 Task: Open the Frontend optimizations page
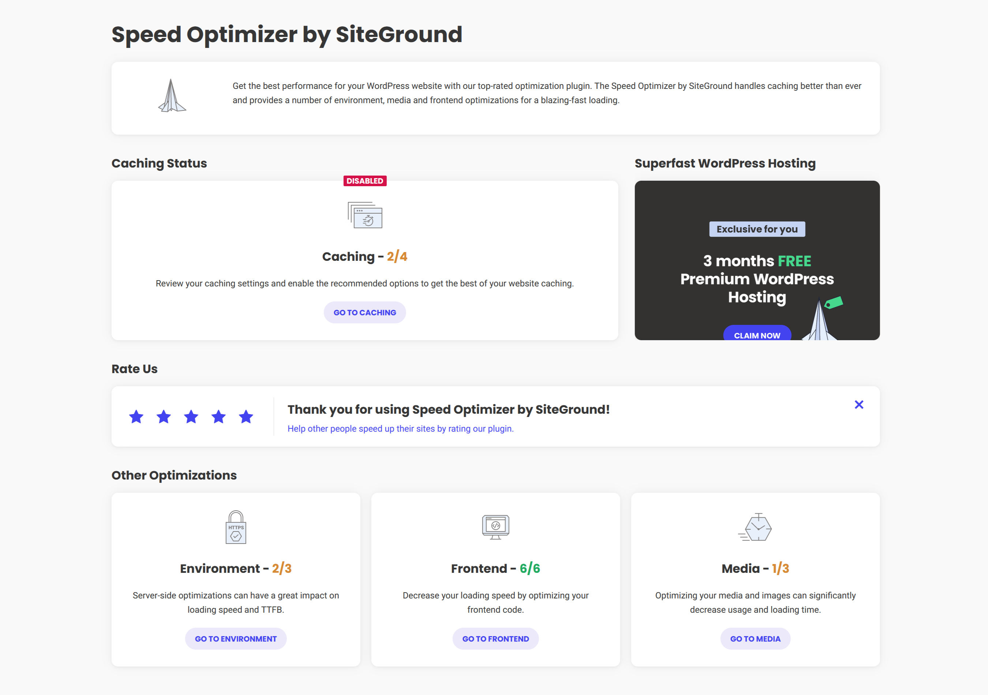click(x=495, y=639)
